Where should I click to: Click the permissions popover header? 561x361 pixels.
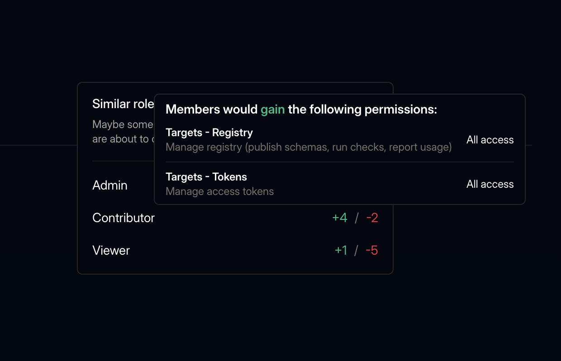(302, 109)
